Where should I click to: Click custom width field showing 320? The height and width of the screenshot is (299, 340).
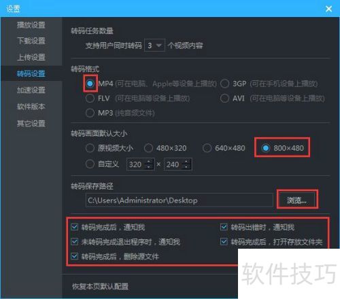136,164
